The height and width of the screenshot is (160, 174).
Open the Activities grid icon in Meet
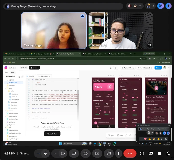tap(159, 153)
